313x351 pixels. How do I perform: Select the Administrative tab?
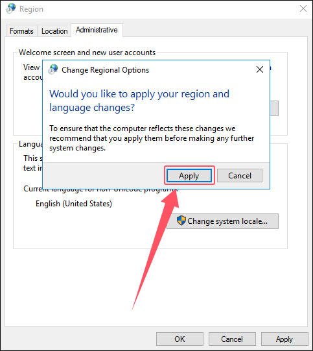(x=97, y=30)
